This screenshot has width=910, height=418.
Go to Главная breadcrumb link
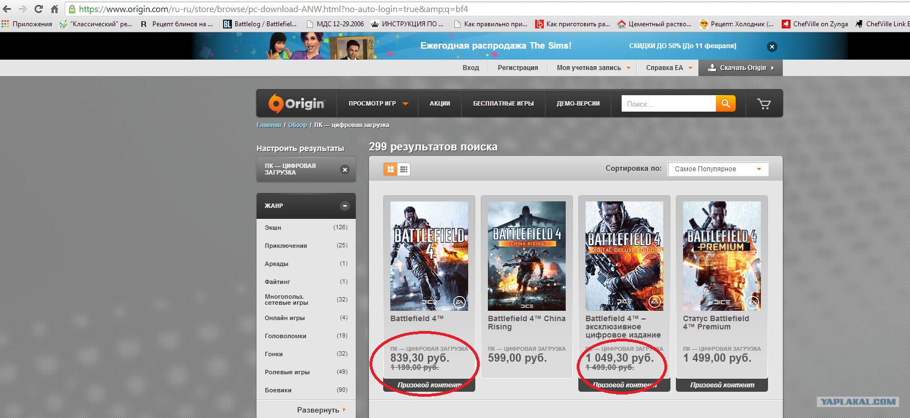[269, 125]
